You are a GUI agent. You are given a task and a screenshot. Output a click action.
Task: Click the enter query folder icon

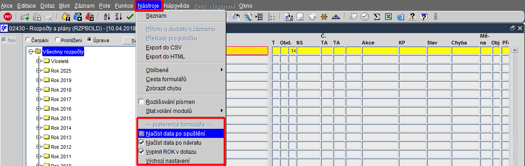click(x=66, y=17)
